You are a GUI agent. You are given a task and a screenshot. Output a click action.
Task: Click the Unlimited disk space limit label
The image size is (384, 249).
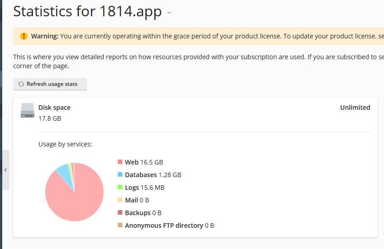click(355, 108)
